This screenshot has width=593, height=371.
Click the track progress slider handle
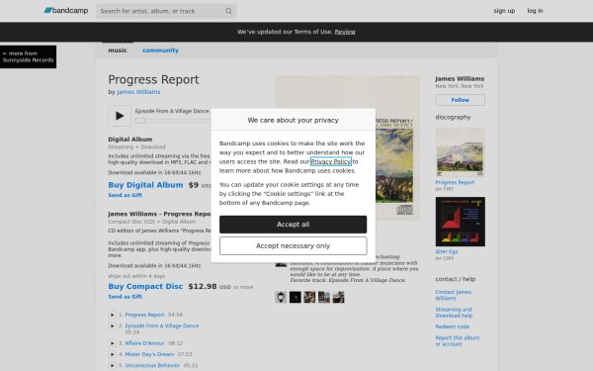pos(140,121)
